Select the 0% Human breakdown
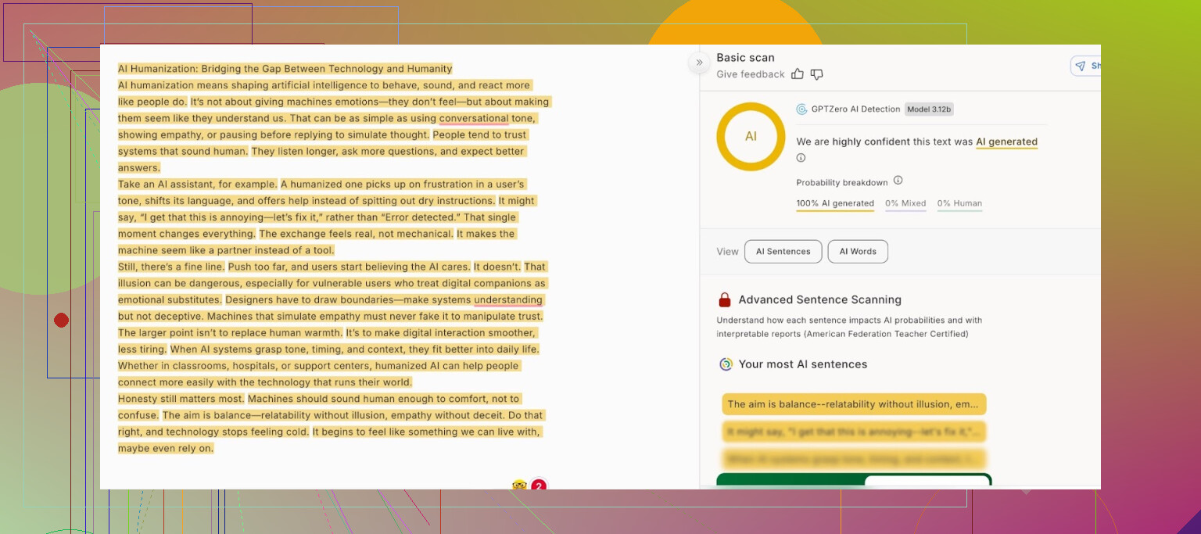Viewport: 1201px width, 534px height. click(959, 203)
